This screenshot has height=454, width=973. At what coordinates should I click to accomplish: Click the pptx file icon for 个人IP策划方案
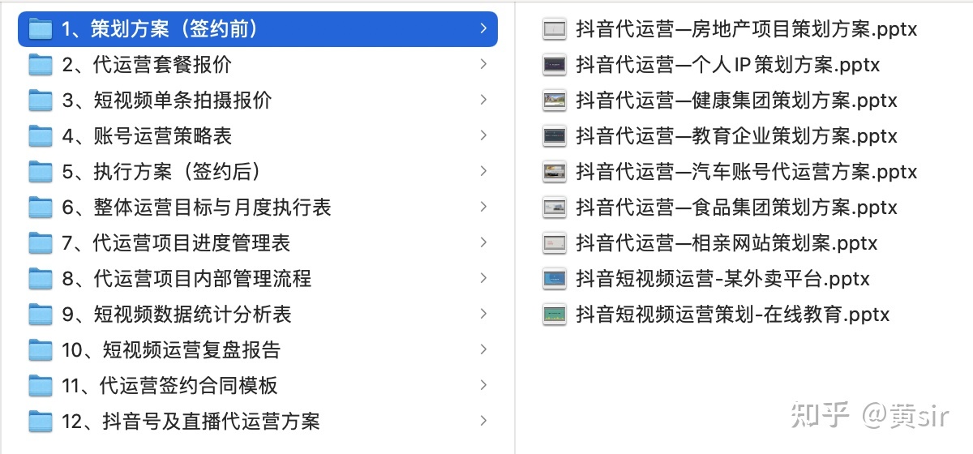click(555, 66)
